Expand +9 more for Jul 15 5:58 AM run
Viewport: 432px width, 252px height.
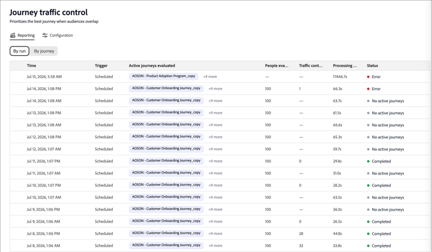point(210,77)
